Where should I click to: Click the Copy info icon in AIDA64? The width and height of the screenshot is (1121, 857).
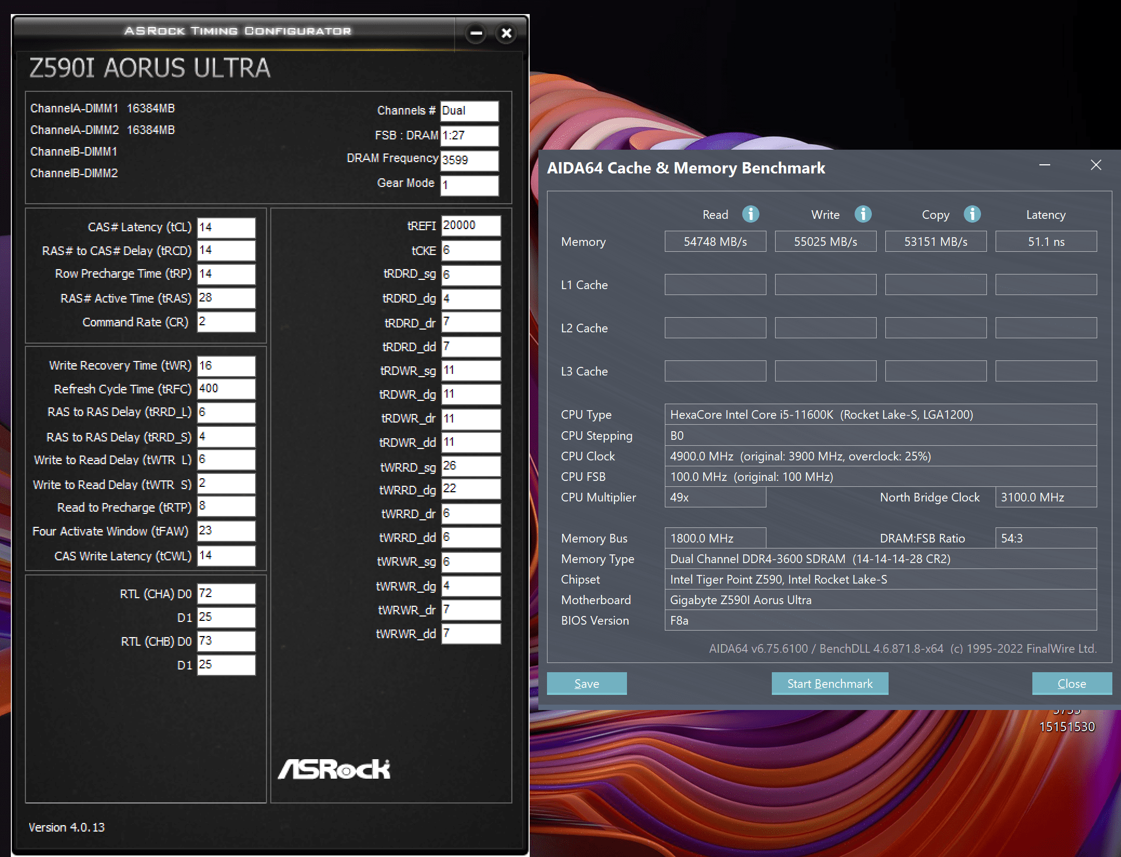(972, 214)
